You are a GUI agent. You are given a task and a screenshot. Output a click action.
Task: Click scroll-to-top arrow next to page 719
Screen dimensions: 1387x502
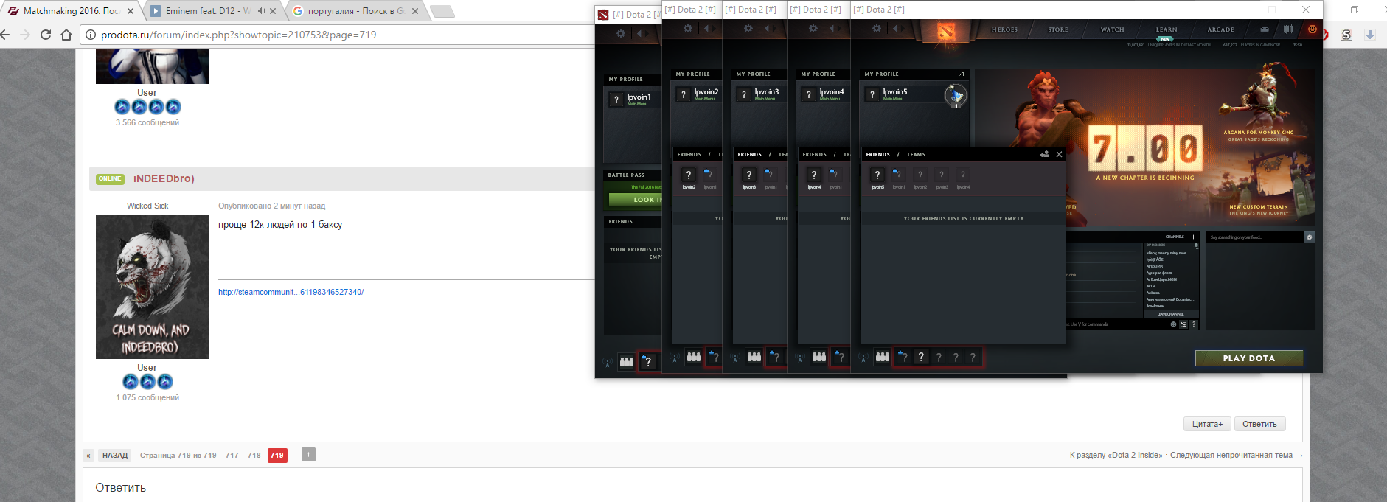point(308,455)
